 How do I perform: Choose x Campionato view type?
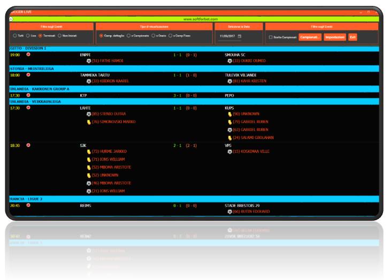click(128, 36)
